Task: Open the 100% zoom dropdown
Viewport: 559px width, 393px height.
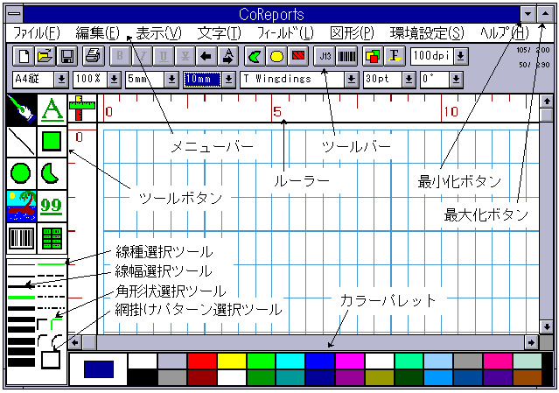Action: tap(114, 80)
